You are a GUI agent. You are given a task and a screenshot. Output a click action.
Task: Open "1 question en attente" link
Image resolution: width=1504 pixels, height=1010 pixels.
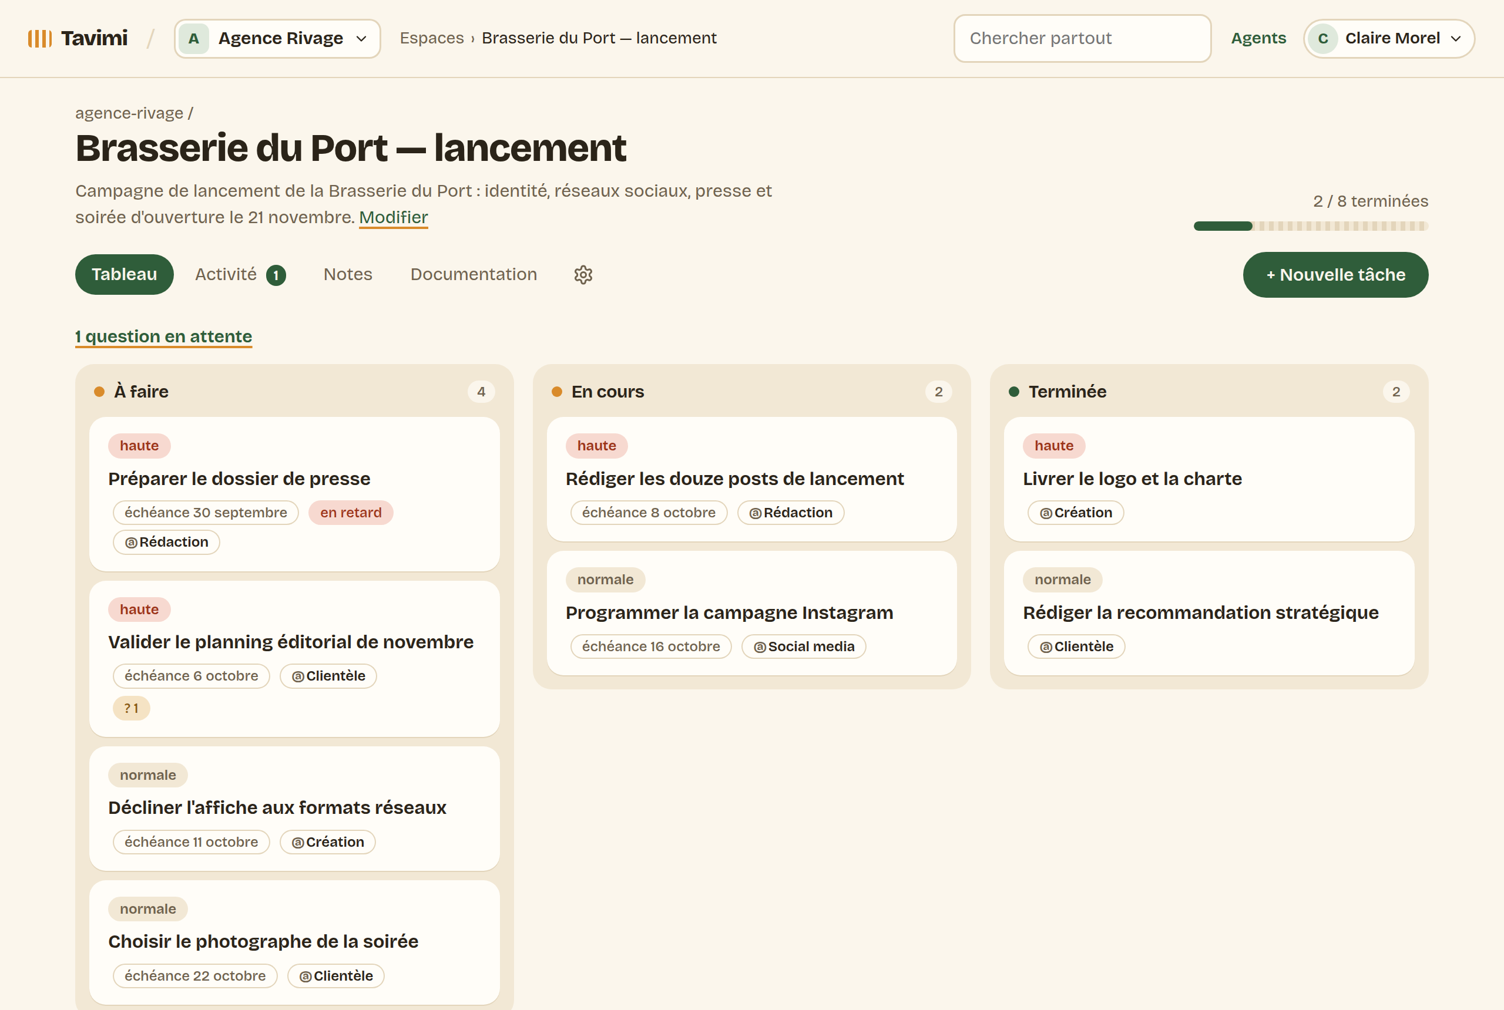(x=164, y=336)
